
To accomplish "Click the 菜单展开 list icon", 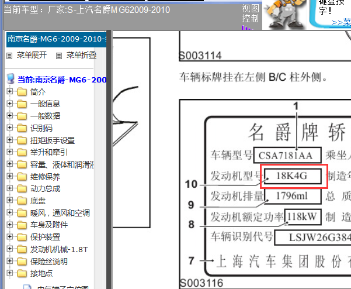I will click(9, 56).
